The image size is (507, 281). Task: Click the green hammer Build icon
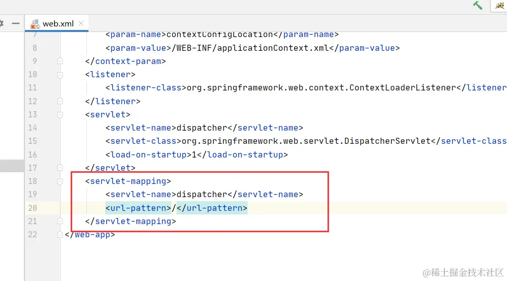[x=478, y=5]
